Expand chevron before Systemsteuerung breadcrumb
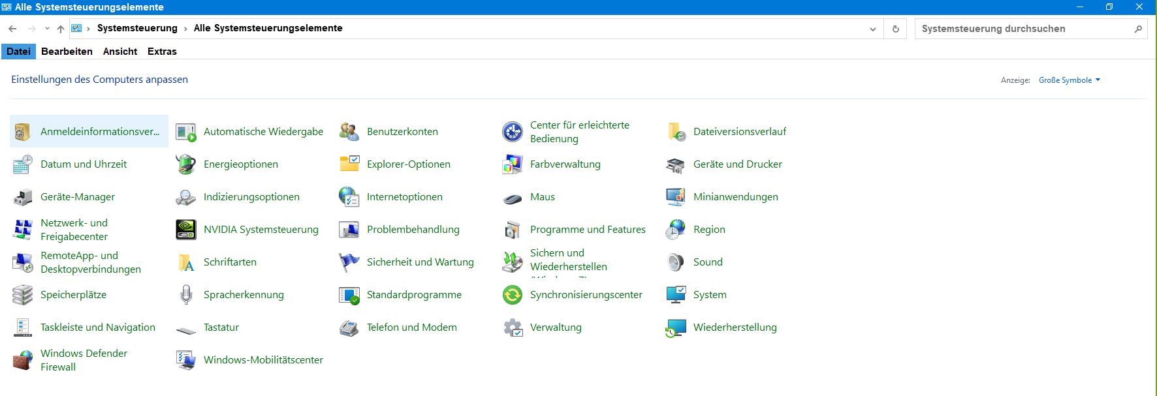The image size is (1157, 396). coord(88,29)
